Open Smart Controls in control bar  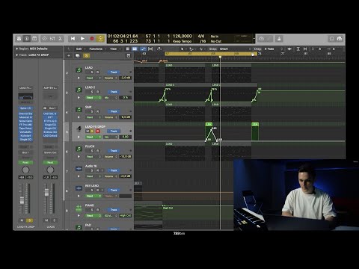point(44,39)
